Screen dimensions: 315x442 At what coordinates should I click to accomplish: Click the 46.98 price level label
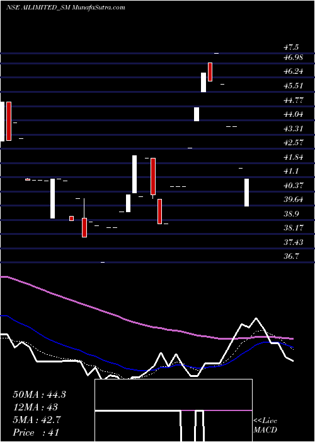tap(294, 57)
